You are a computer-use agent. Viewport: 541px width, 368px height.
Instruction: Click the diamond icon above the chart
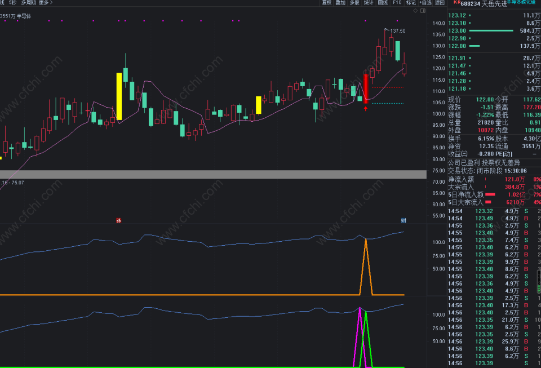click(x=415, y=11)
